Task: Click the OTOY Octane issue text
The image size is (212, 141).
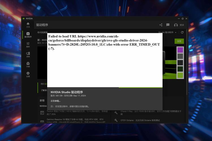Action: click(x=140, y=120)
